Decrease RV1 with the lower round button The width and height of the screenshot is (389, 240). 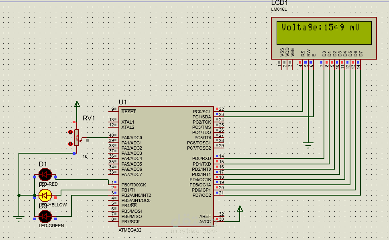click(x=71, y=144)
